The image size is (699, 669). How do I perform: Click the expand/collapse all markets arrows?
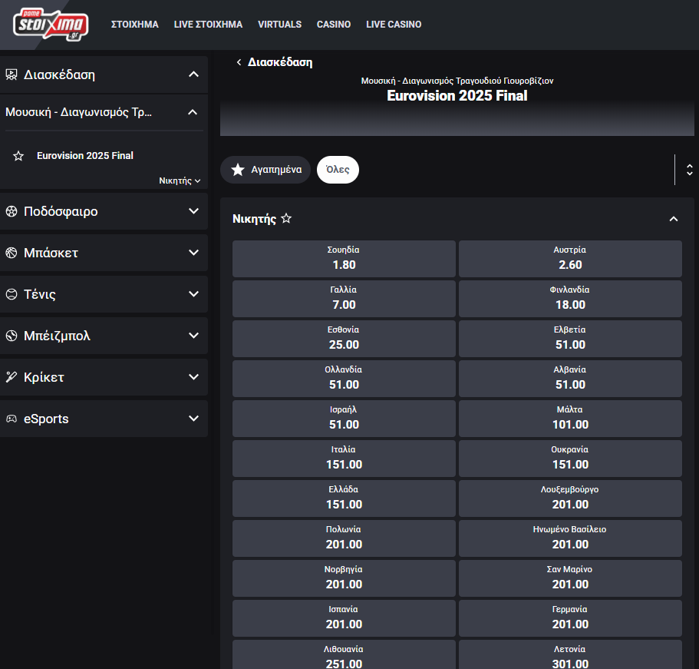click(x=689, y=170)
